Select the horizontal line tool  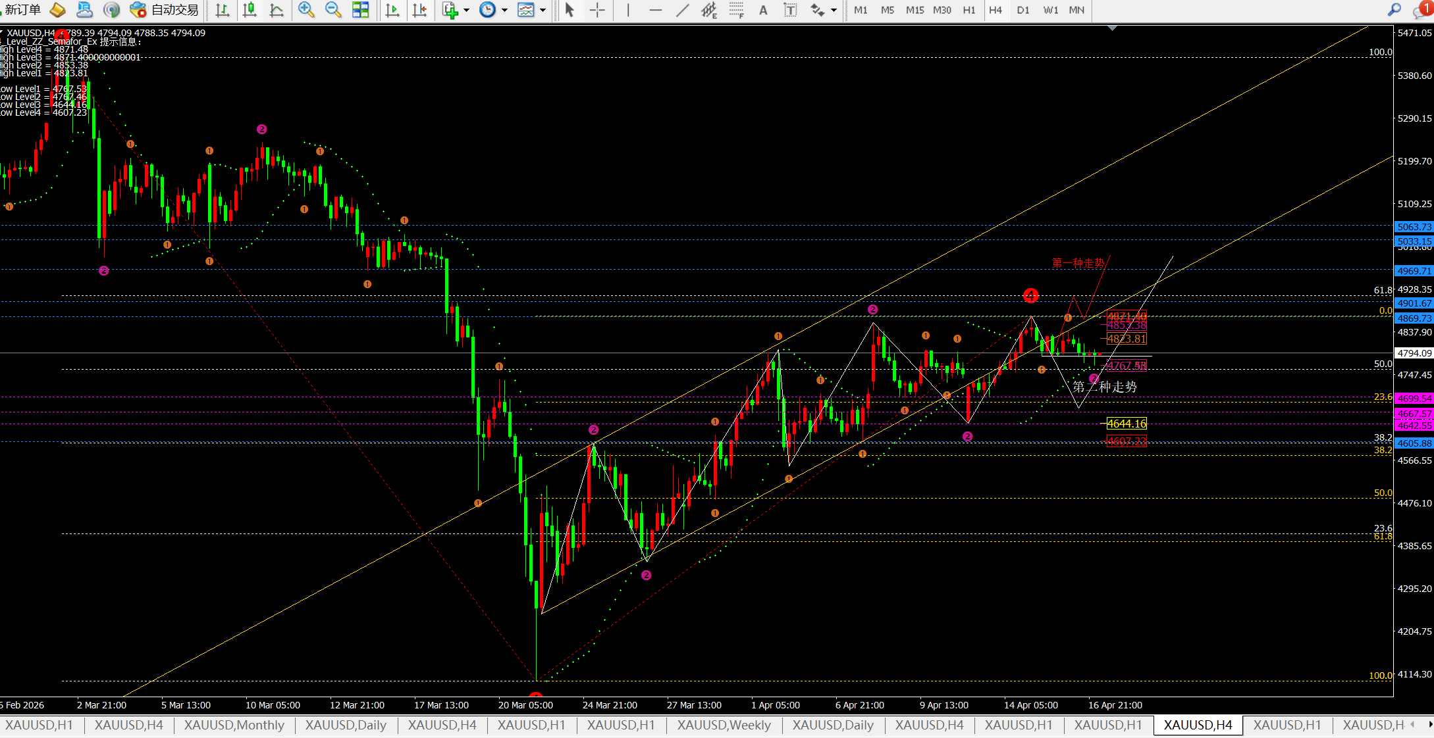[655, 10]
